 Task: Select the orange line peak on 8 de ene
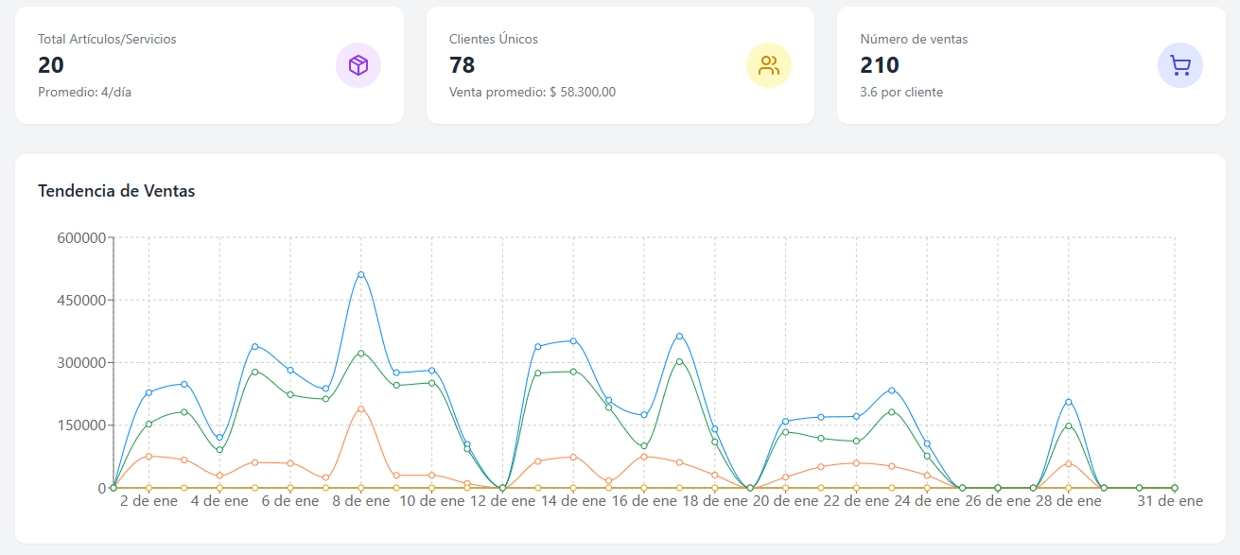pyautogui.click(x=361, y=408)
